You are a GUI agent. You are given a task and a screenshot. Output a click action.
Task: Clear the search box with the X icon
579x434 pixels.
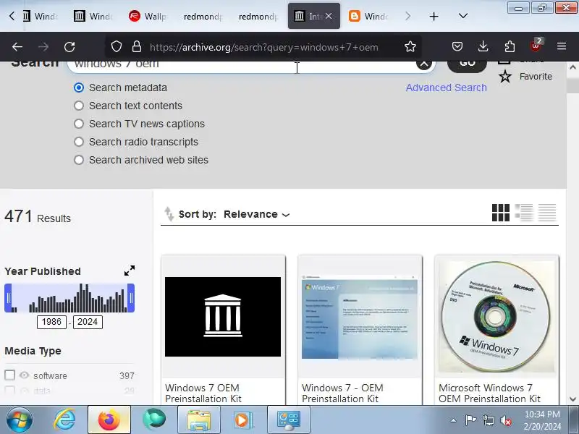[424, 64]
